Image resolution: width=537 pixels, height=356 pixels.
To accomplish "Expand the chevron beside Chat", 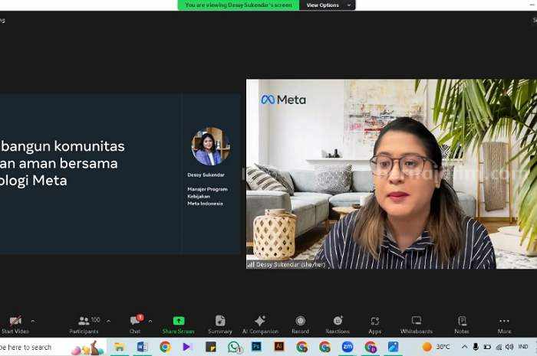I will (150, 321).
